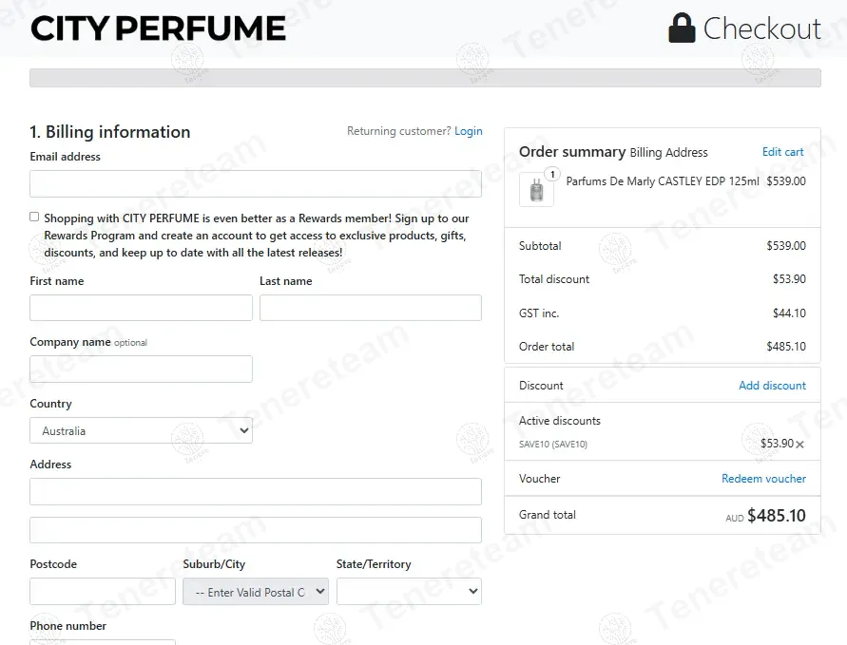The height and width of the screenshot is (645, 847).
Task: Focus the Email address field
Action: [256, 183]
